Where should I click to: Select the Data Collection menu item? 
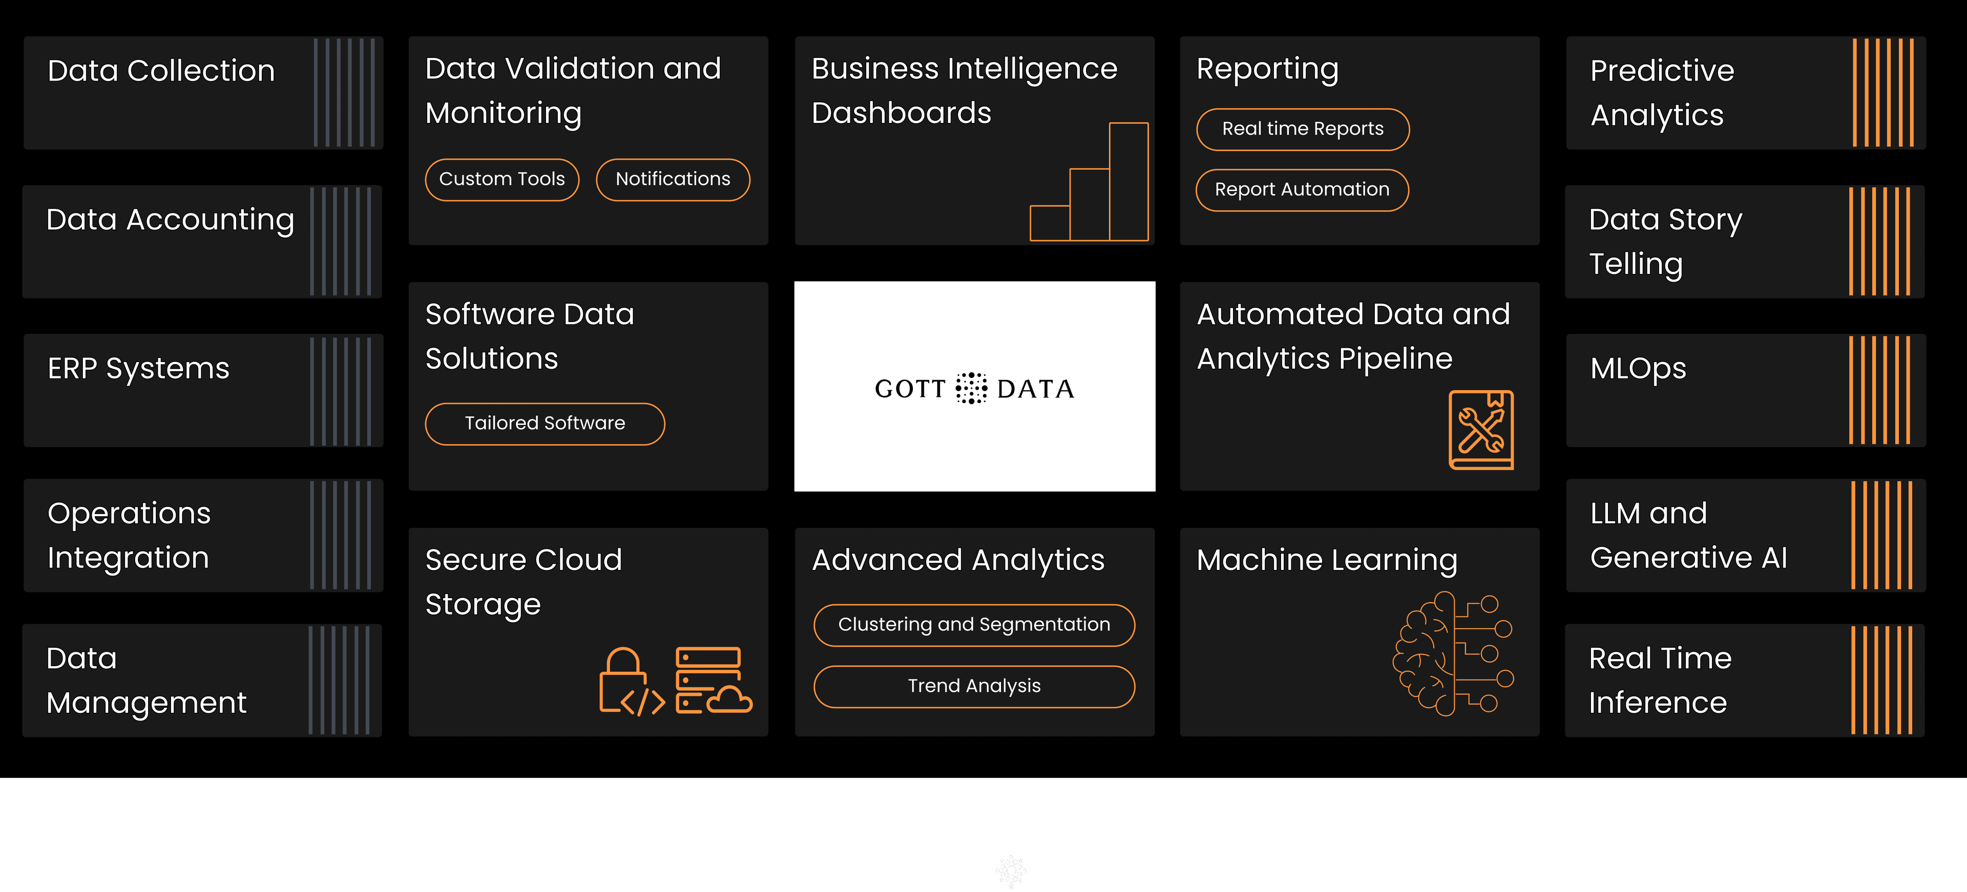point(195,94)
